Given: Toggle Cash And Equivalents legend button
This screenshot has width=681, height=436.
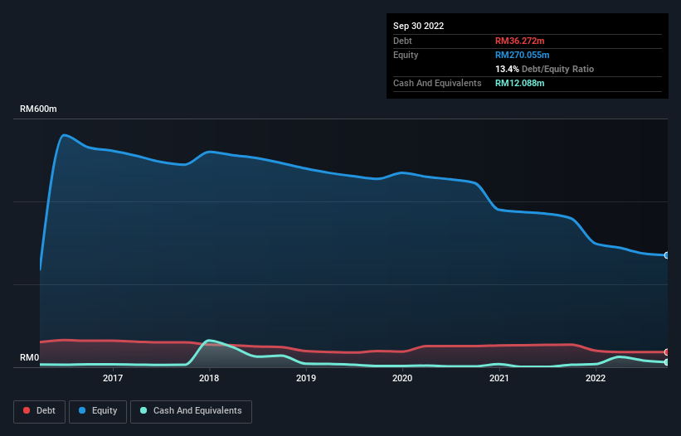Looking at the screenshot, I should tap(191, 411).
